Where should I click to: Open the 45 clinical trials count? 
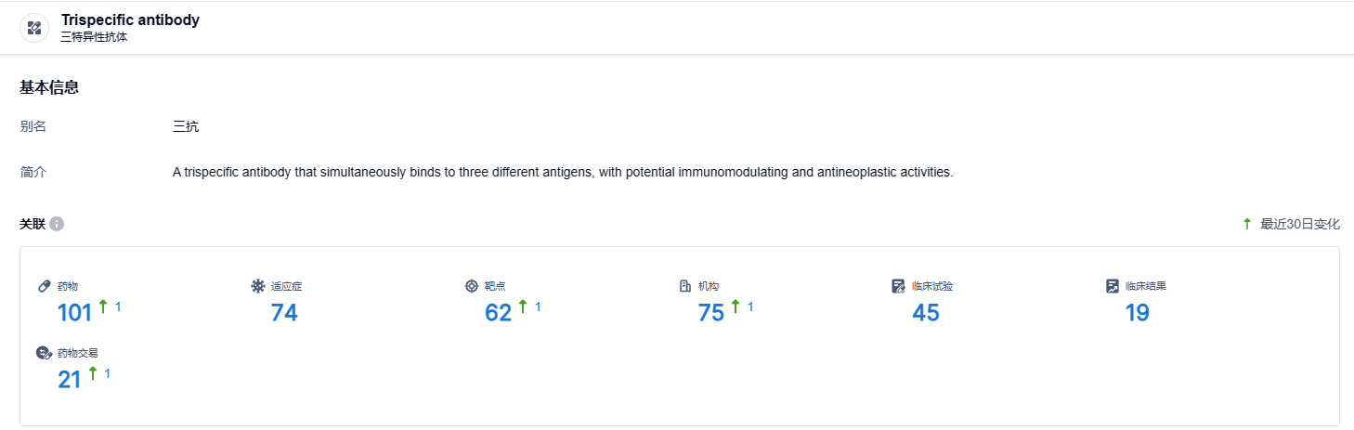click(926, 314)
